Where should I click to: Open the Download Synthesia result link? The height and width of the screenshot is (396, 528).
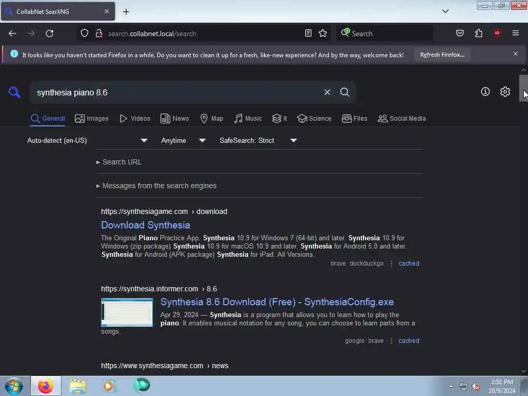point(145,225)
